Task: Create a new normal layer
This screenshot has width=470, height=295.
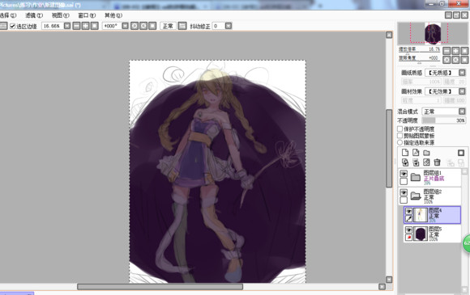Action: click(405, 153)
